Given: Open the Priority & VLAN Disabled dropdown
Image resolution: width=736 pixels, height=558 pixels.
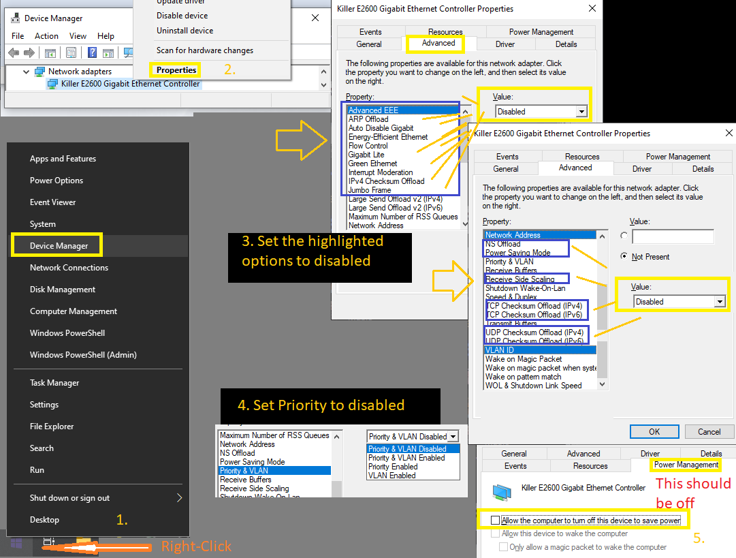Looking at the screenshot, I should tap(453, 437).
